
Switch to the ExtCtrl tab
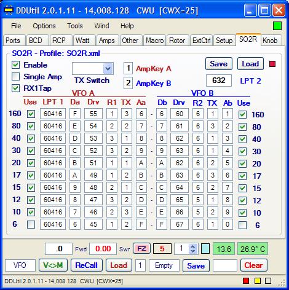tap(201, 41)
